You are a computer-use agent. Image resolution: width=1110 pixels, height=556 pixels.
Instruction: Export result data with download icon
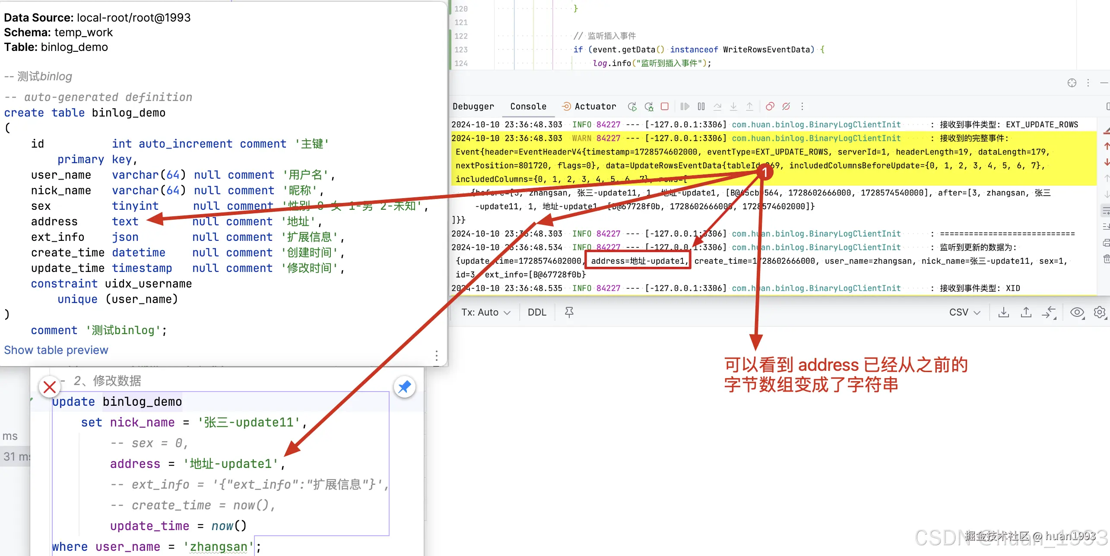[1004, 312]
